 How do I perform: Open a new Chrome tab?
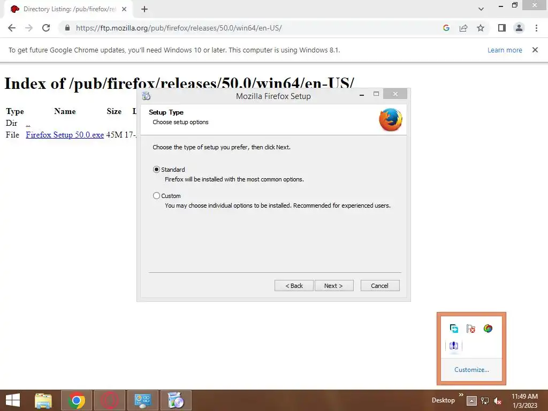[x=144, y=9]
